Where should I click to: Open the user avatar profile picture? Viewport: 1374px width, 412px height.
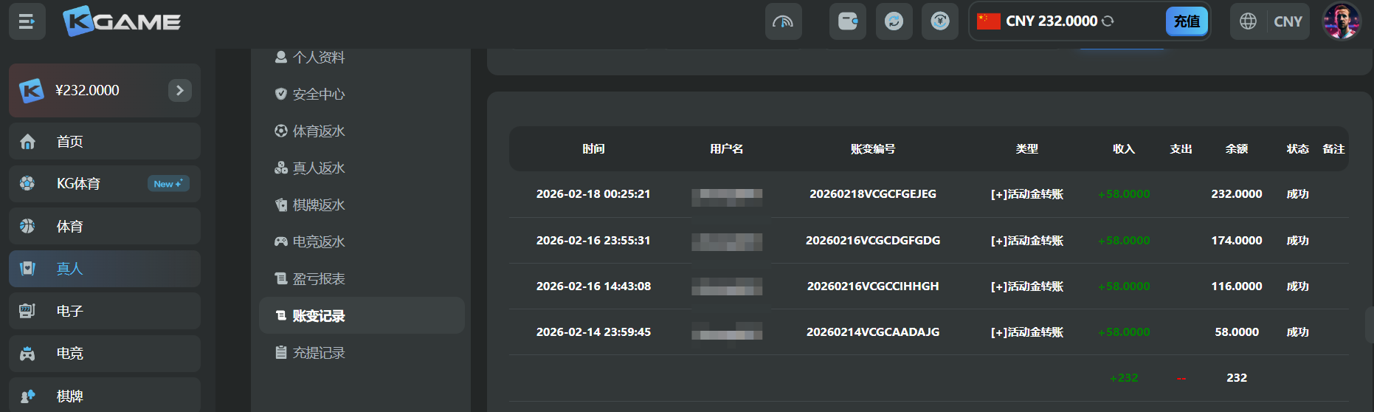(1342, 21)
